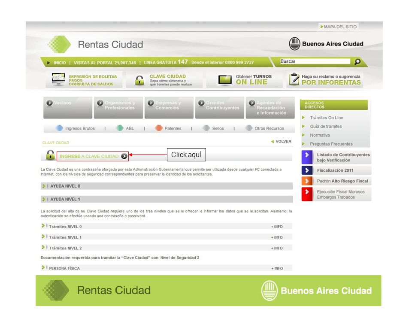Click the blue diamond Ingresos Brutos icon
Image resolution: width=412 pixels, height=309 pixels.
coord(59,128)
